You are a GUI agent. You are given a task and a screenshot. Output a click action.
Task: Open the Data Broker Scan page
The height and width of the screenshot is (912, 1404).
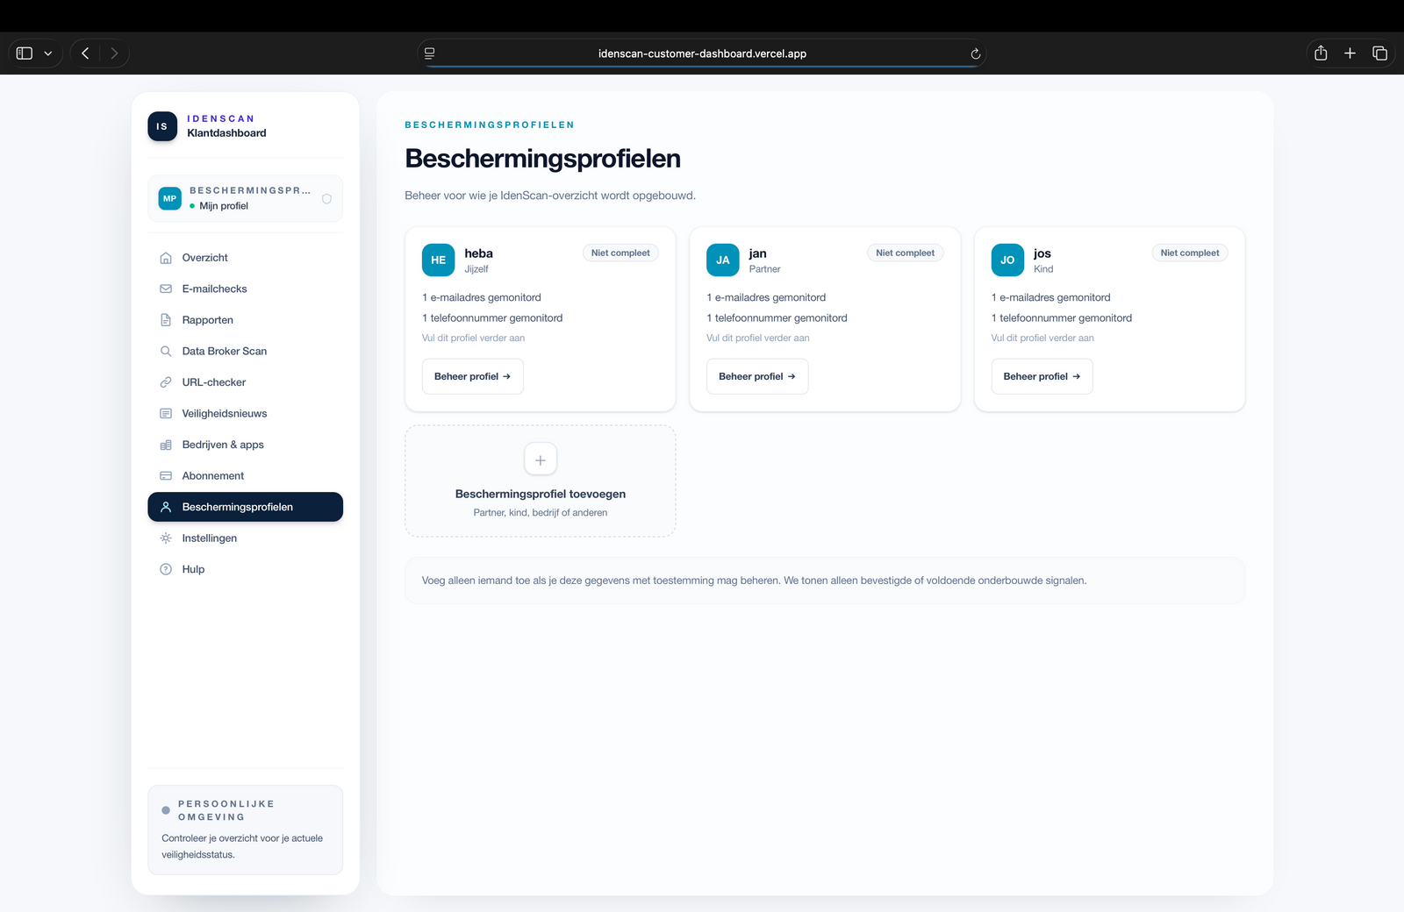click(245, 351)
